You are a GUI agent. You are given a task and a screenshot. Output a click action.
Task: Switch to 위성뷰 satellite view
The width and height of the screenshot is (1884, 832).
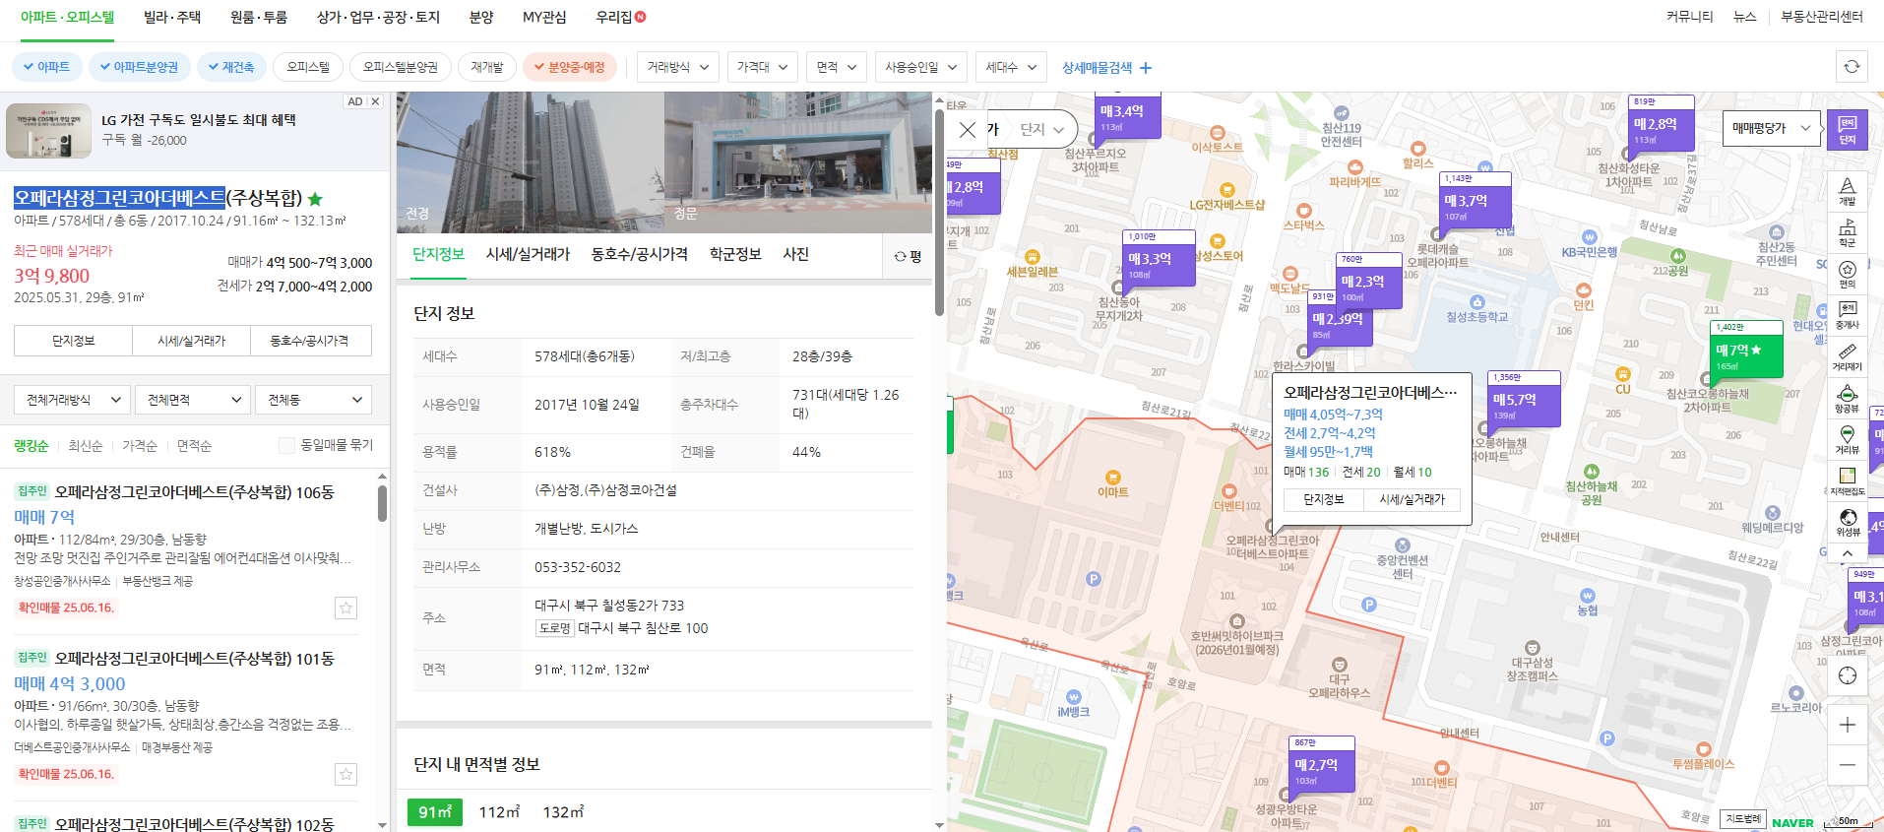pyautogui.click(x=1847, y=523)
